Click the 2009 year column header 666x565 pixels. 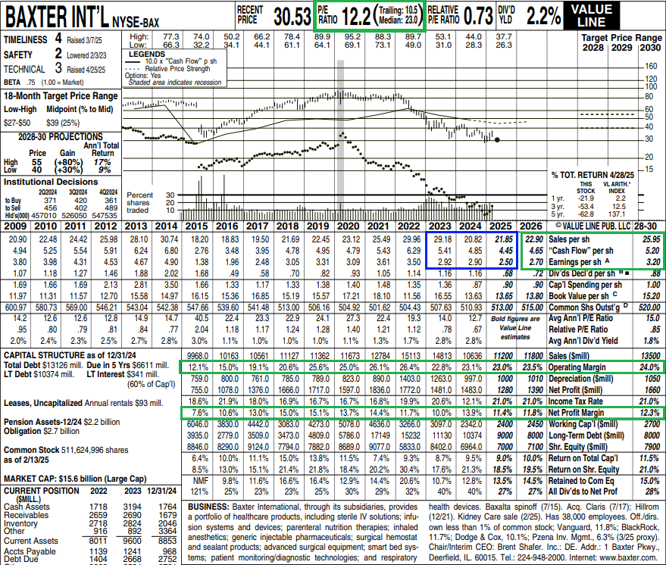coord(15,226)
